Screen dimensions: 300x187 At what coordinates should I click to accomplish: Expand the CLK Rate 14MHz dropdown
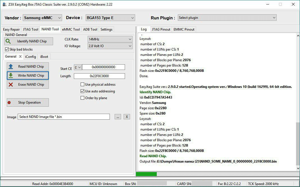click(110, 39)
